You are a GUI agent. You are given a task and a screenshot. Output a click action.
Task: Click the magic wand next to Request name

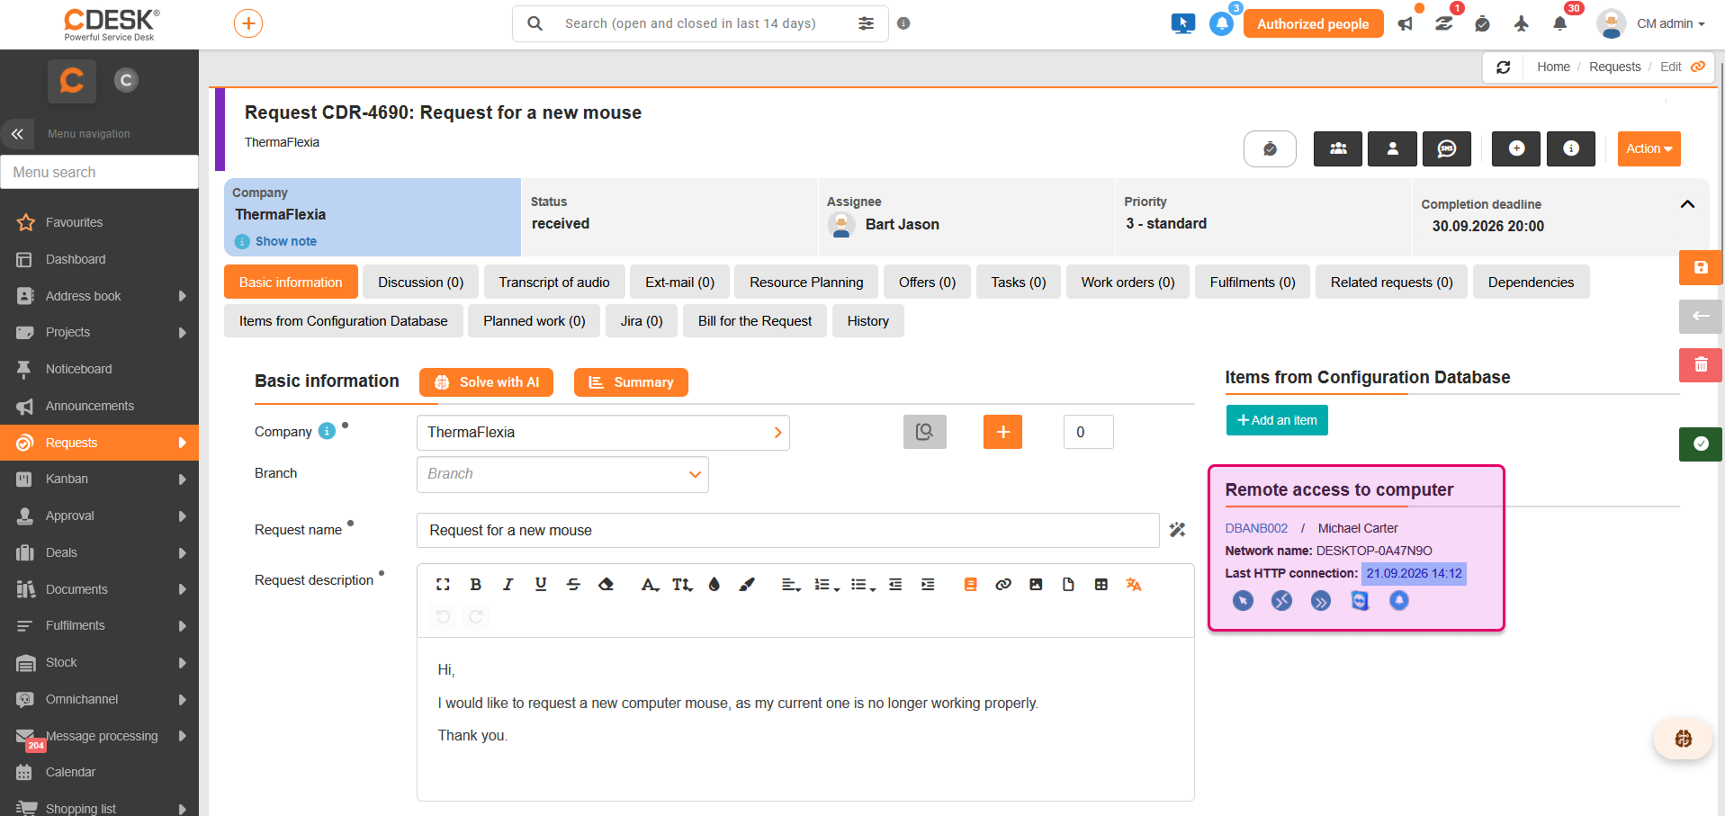(x=1177, y=530)
